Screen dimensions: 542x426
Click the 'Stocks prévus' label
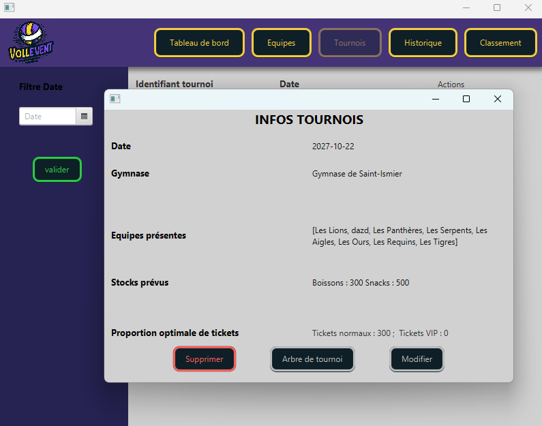[x=140, y=283]
